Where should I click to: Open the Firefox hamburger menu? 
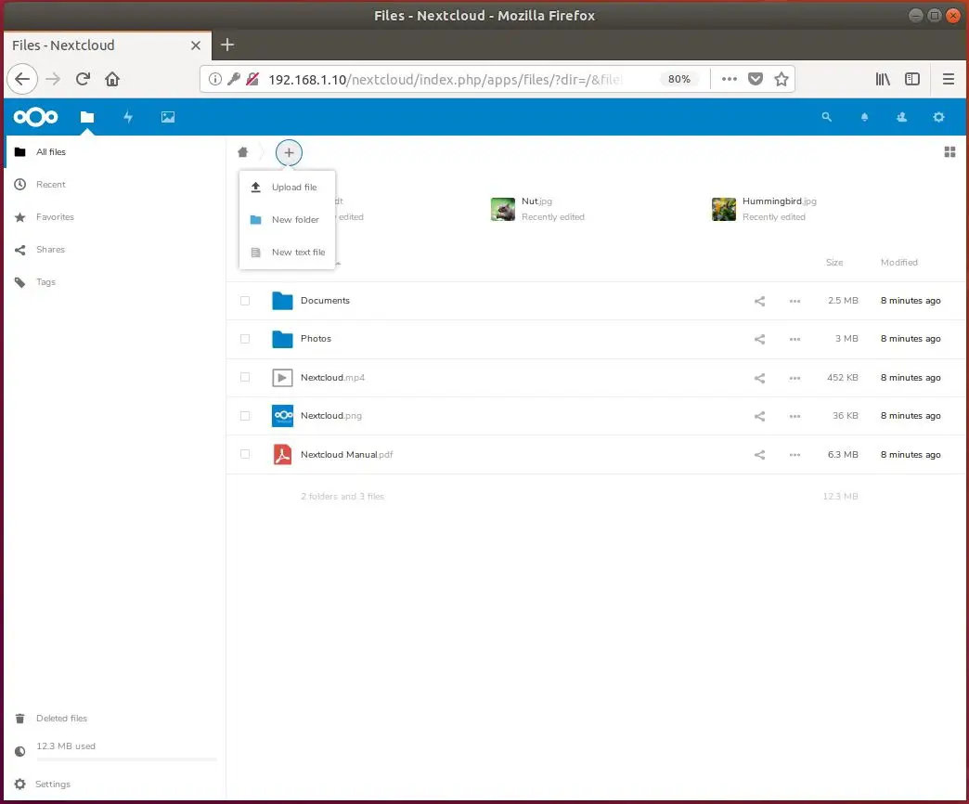(x=948, y=79)
